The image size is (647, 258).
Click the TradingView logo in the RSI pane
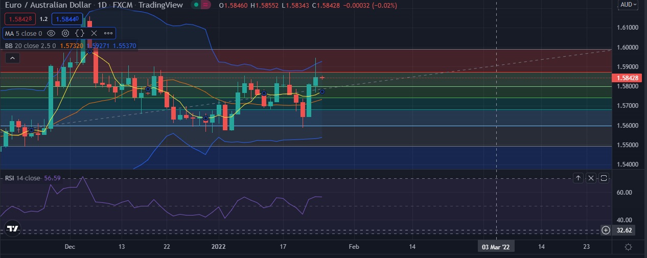point(13,229)
